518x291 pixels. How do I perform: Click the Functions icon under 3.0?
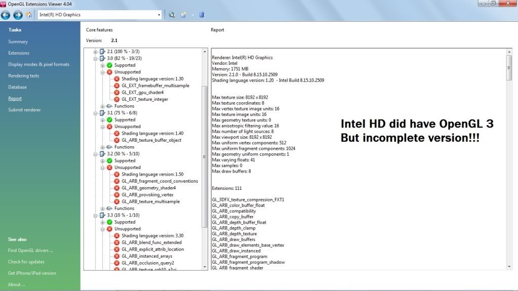tap(110, 106)
